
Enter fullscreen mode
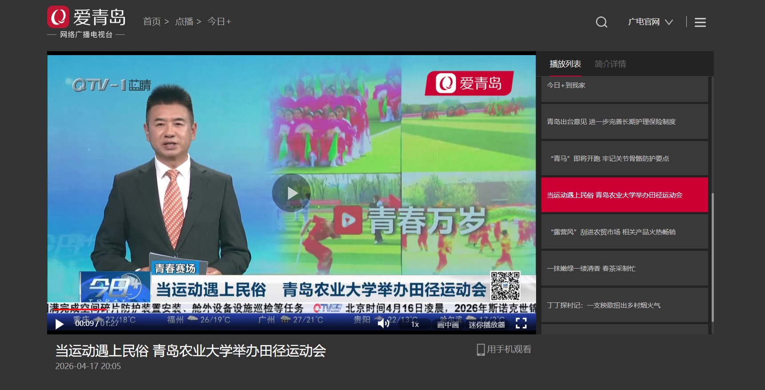point(521,323)
